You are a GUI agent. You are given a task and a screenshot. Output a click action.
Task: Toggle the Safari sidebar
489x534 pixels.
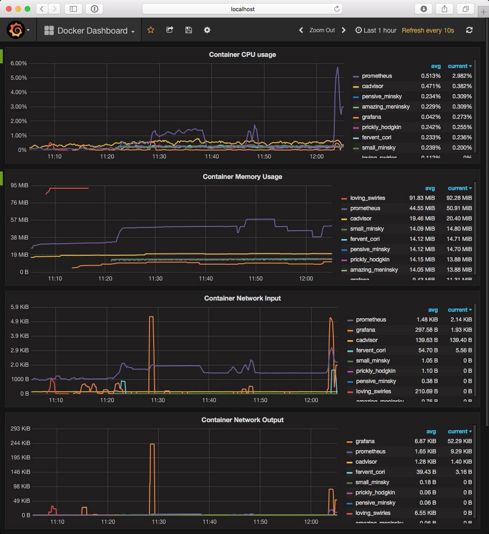pos(73,9)
